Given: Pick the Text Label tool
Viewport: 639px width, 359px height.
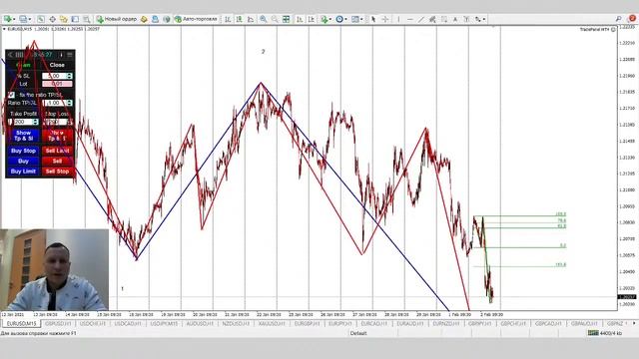Looking at the screenshot, I should [x=466, y=19].
